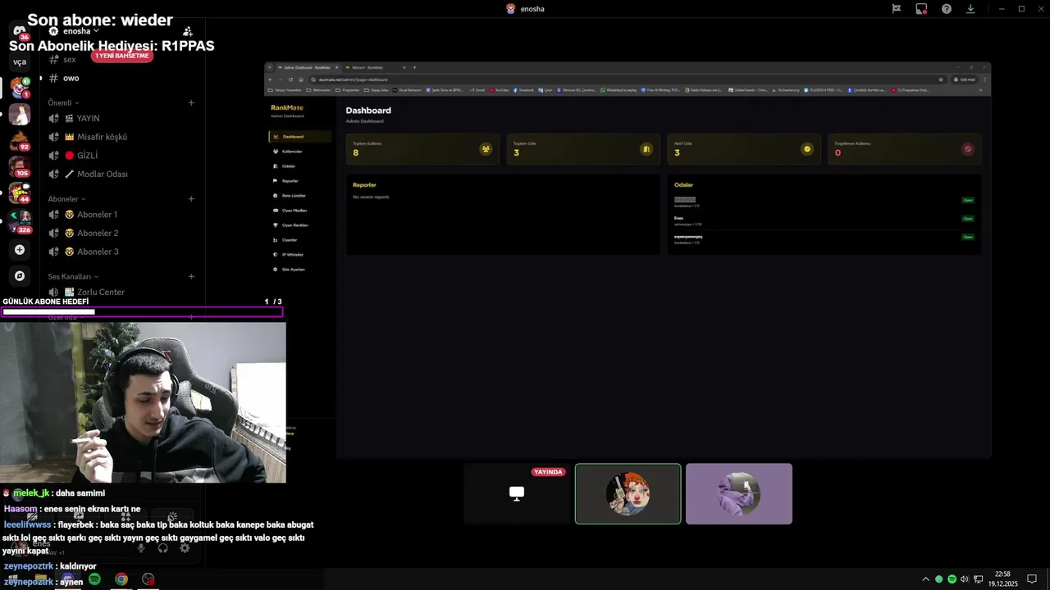Join the GİZLİ voice channel
This screenshot has height=590, width=1050.
click(121, 156)
